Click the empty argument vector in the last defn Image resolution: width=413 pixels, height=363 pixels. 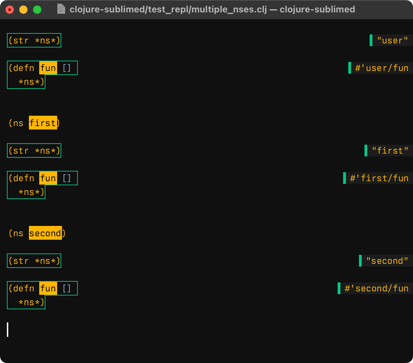point(66,289)
